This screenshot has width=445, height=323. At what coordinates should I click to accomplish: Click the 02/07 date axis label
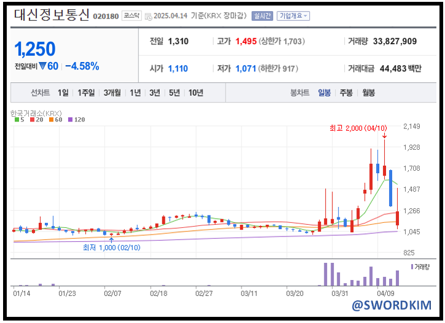point(112,294)
